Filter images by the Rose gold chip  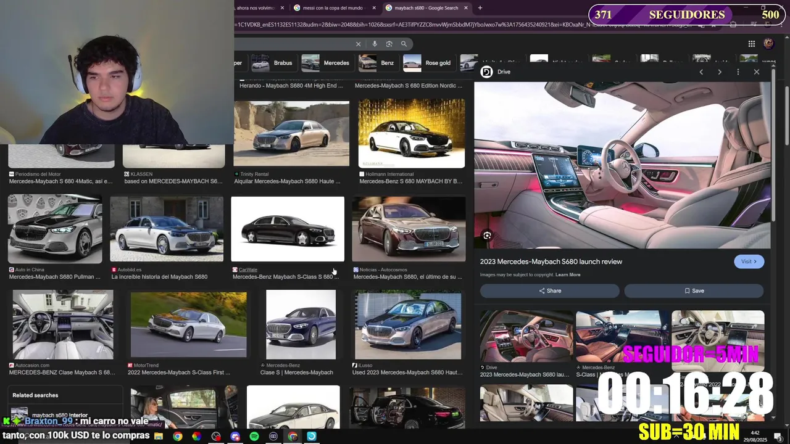coord(428,63)
